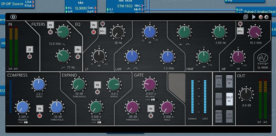Click the green HMF gain dB knob
The height and width of the screenshot is (136, 276).
[204, 57]
